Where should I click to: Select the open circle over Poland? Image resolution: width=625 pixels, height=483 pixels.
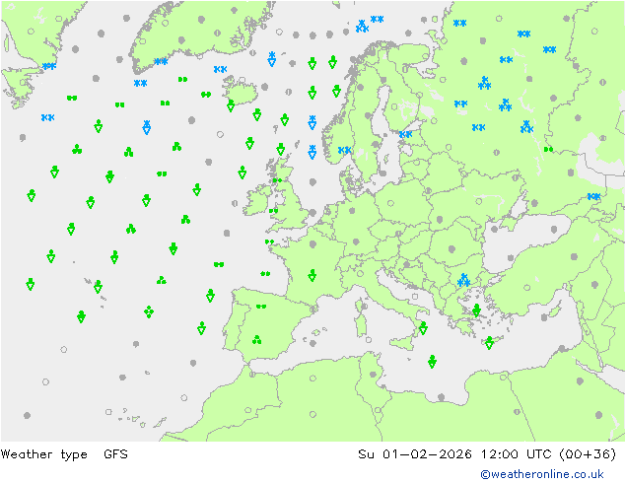click(390, 203)
